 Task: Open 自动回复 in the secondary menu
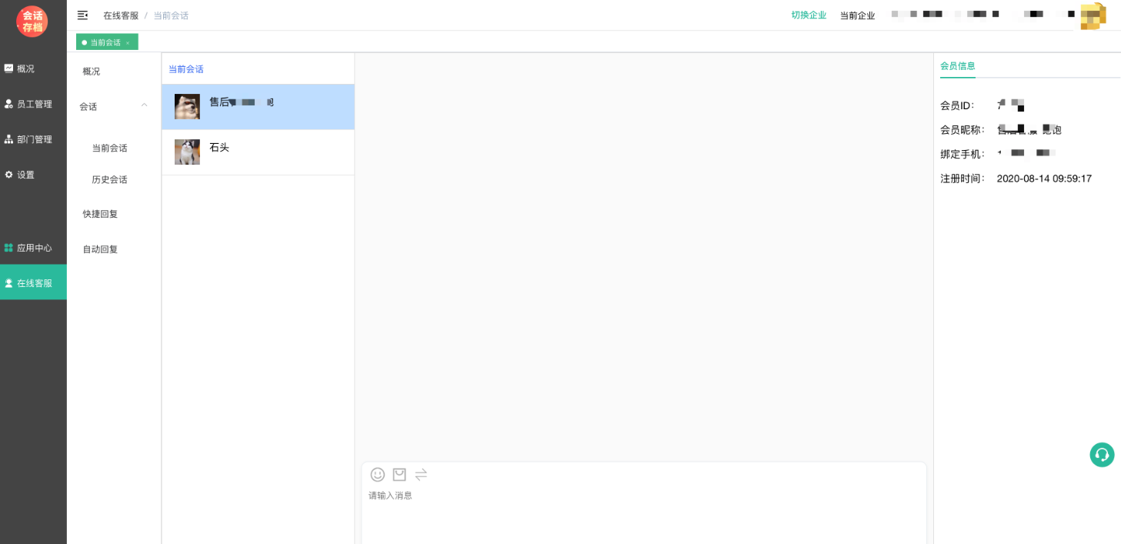coord(100,249)
